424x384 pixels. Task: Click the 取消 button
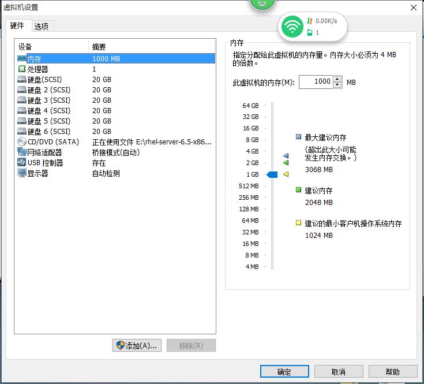coord(339,371)
